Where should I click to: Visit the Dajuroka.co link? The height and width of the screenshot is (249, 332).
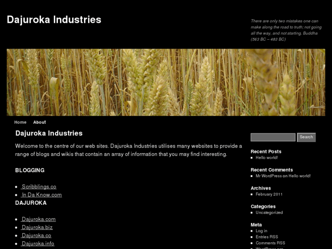pos(36,235)
